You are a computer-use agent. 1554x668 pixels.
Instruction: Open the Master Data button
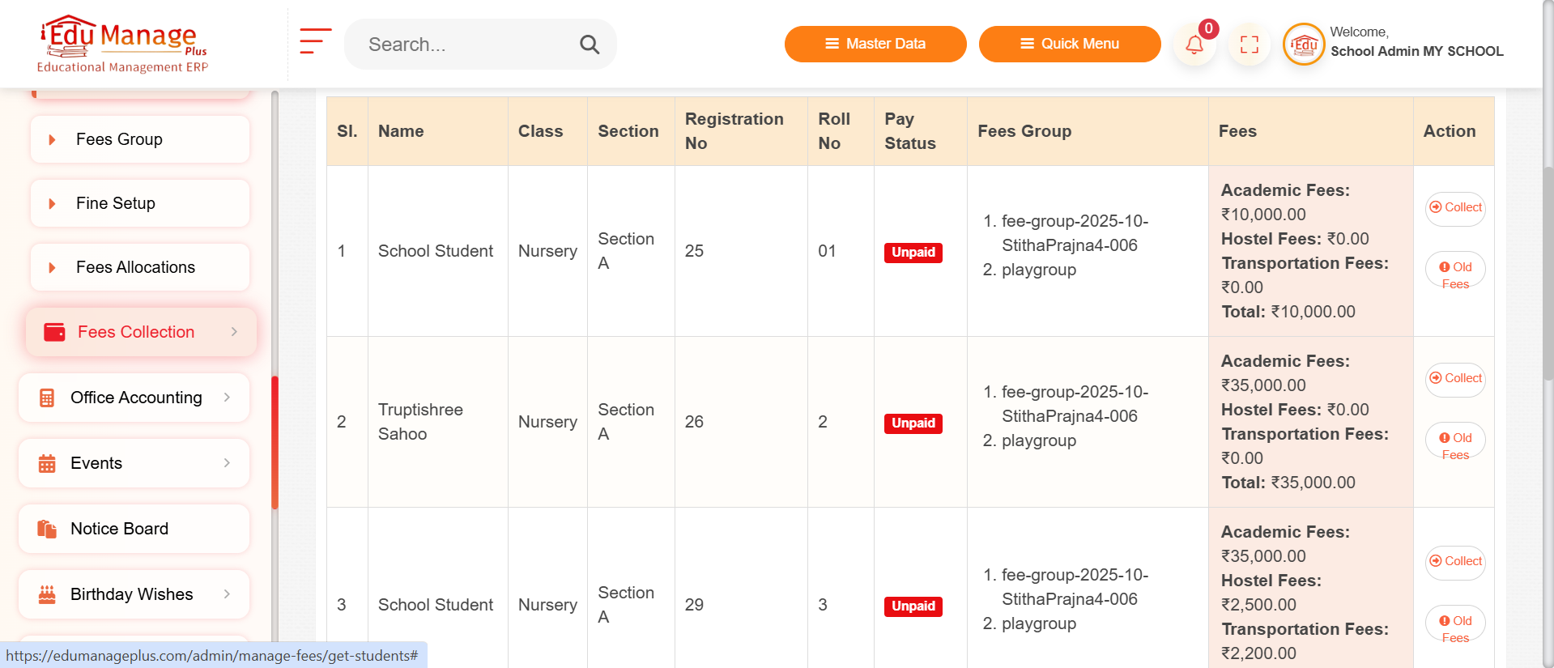pos(875,44)
